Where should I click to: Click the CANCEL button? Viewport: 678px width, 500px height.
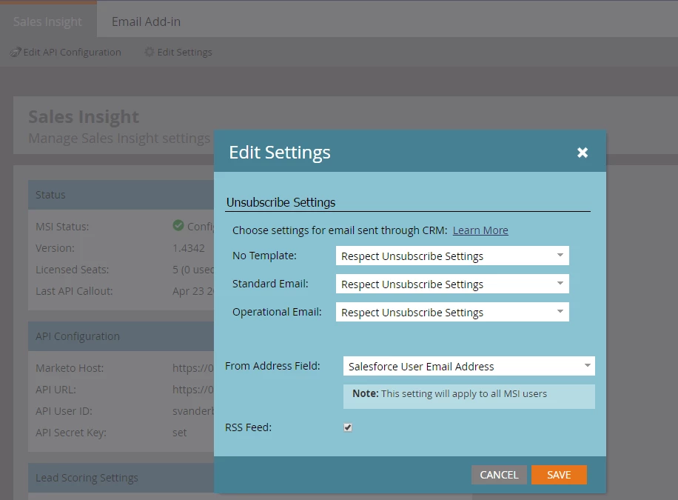click(499, 475)
